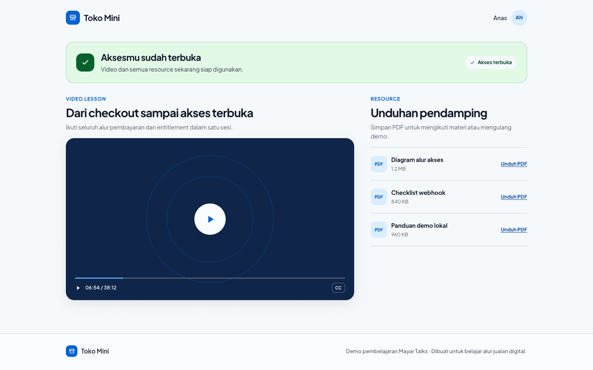The width and height of the screenshot is (593, 370).
Task: Play the video with the large center button
Action: tap(210, 219)
